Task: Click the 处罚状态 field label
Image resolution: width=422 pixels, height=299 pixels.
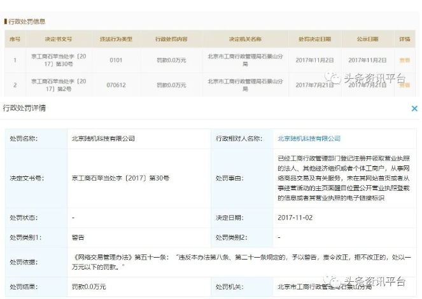Action: (24, 218)
